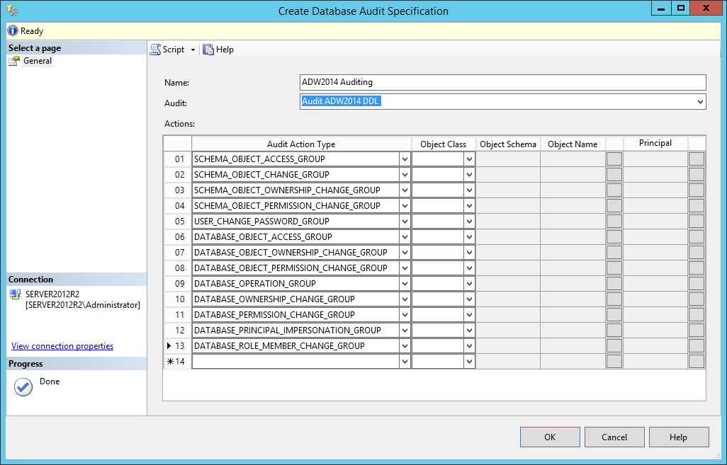This screenshot has width=727, height=465.
Task: Select row header 03
Action: (178, 190)
